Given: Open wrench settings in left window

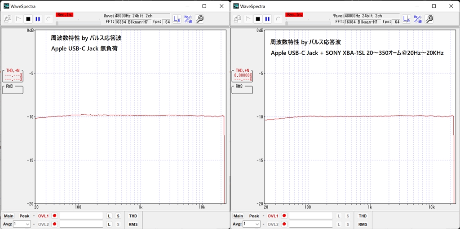Looking at the screenshot, I should coord(199,19).
